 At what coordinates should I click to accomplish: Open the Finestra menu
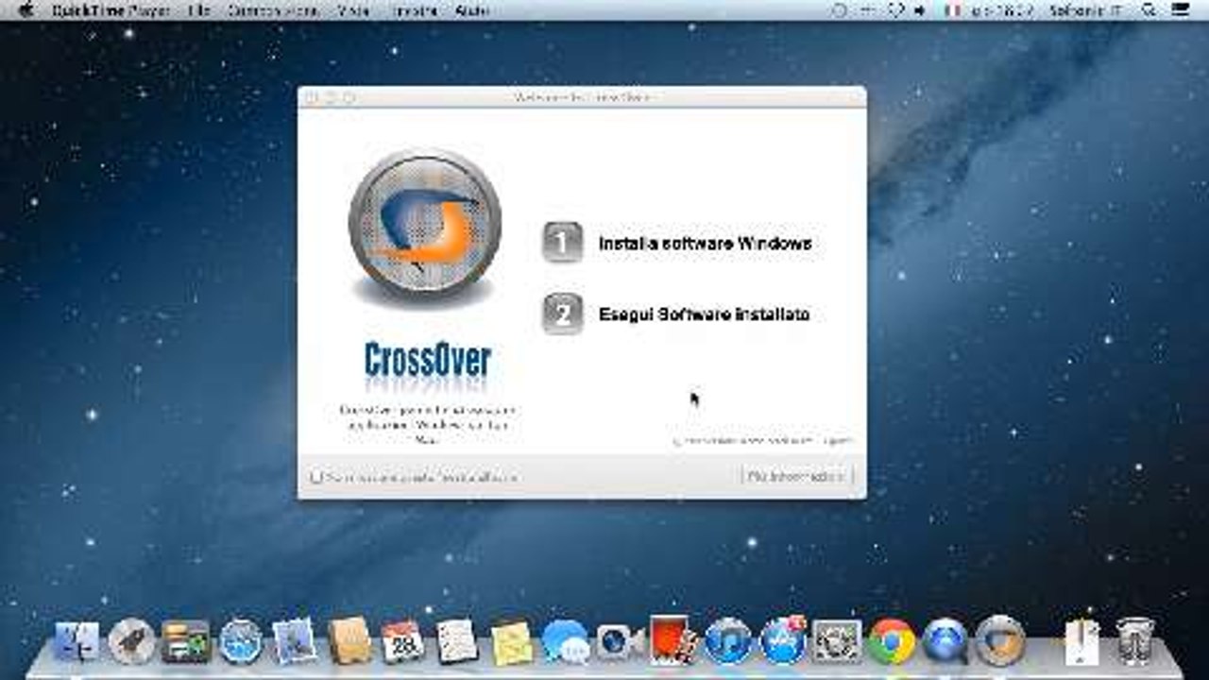(414, 10)
